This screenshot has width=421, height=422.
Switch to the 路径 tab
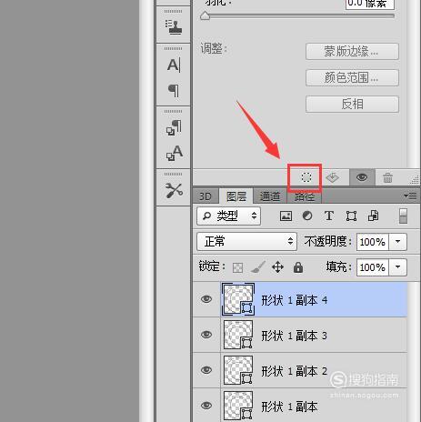point(305,197)
